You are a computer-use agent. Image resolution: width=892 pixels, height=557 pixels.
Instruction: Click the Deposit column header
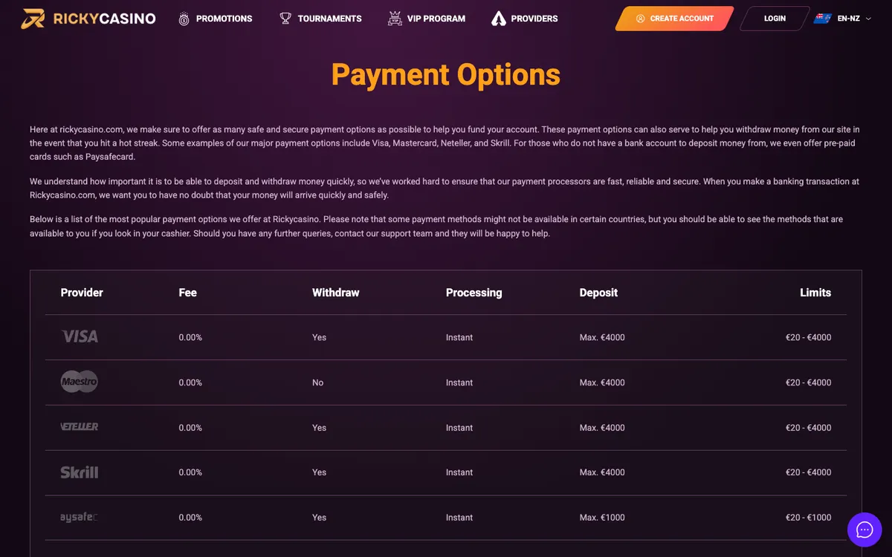click(x=598, y=293)
